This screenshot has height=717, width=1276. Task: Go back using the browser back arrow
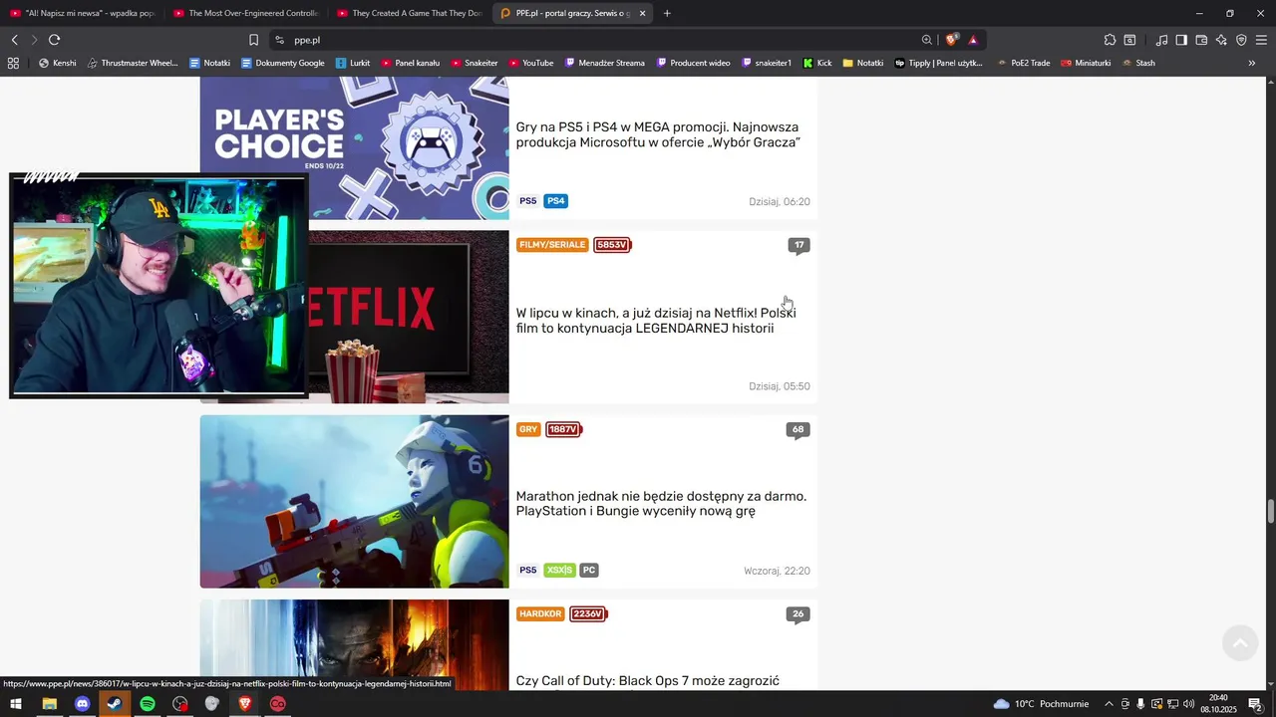15,40
